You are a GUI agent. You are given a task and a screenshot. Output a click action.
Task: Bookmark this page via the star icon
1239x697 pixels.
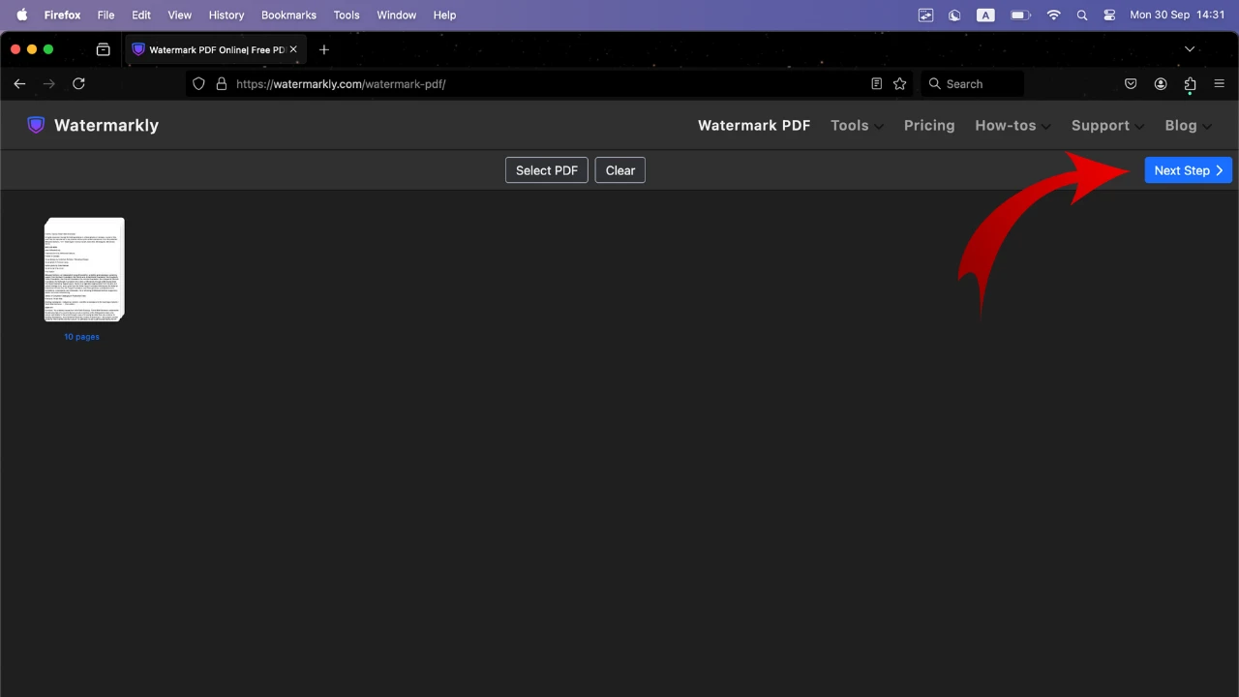coord(899,83)
